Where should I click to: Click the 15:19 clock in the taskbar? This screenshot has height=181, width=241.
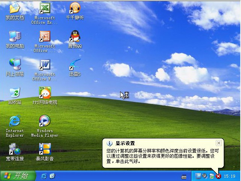tap(230, 176)
